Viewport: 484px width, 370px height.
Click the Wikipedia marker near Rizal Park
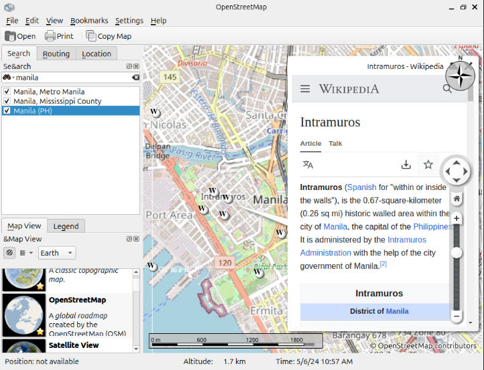click(258, 272)
